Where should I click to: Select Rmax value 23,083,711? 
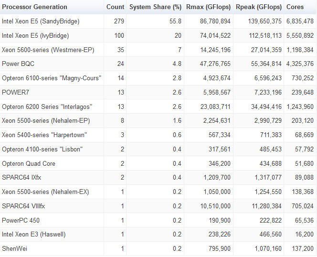[x=215, y=107]
